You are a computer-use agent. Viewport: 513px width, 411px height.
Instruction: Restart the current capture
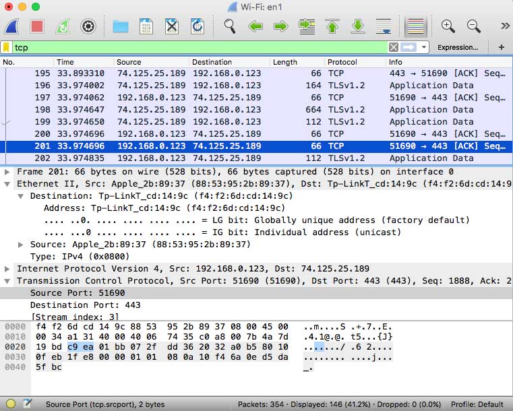coord(62,26)
